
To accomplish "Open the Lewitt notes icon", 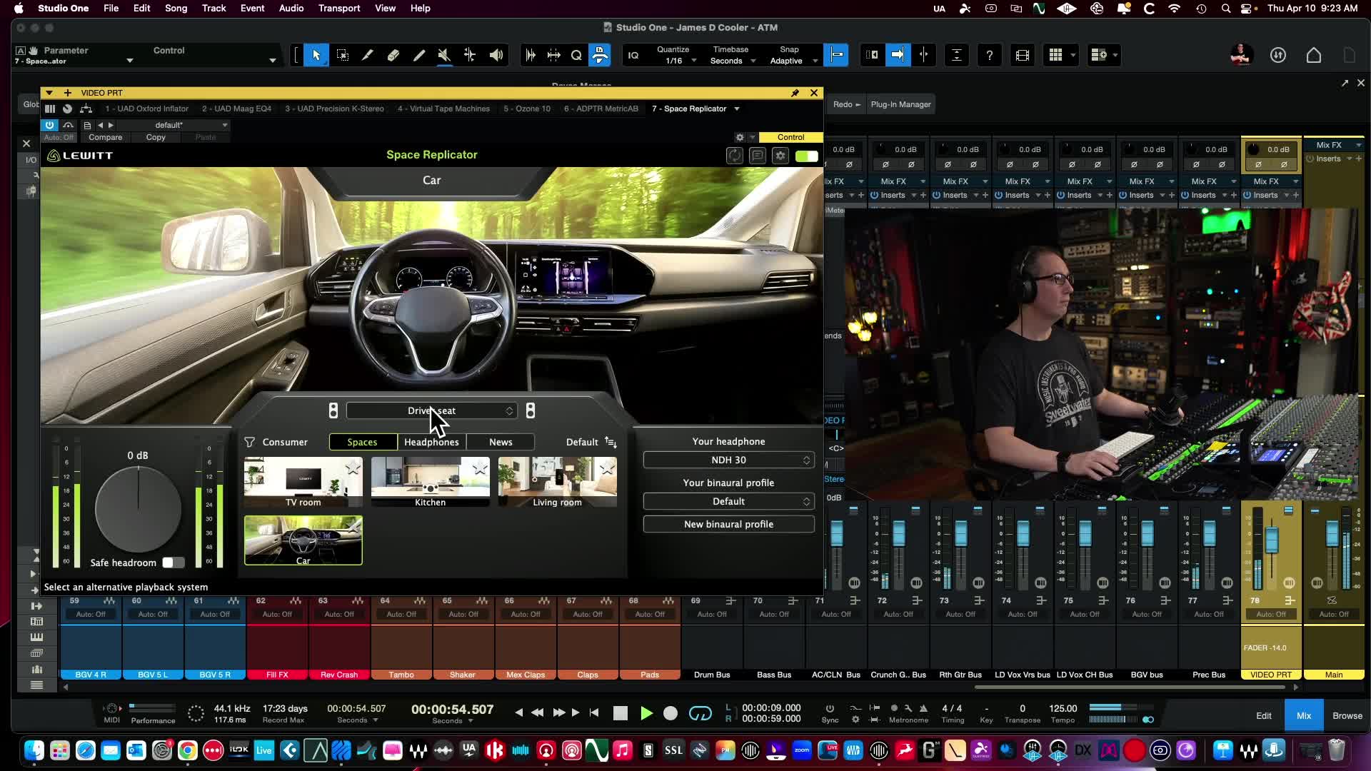I will [758, 156].
